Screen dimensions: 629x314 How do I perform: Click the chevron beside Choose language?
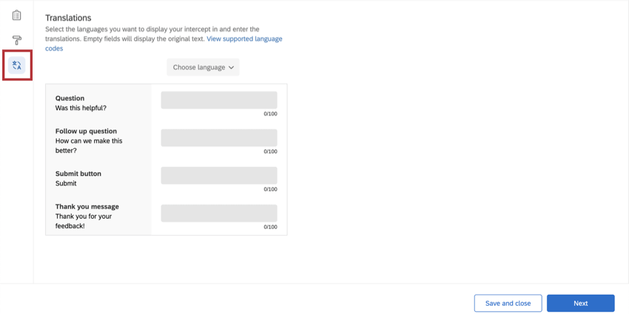click(x=231, y=68)
